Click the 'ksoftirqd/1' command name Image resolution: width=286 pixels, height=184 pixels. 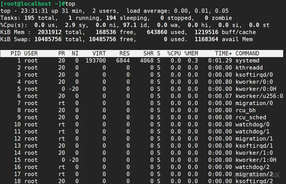pos(254,146)
